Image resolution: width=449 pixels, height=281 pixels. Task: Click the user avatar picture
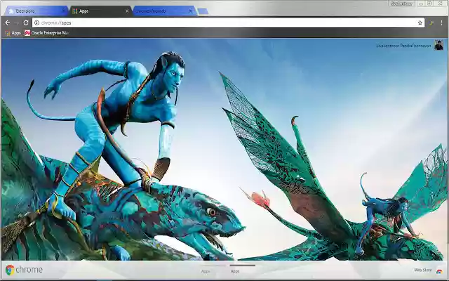(438, 45)
